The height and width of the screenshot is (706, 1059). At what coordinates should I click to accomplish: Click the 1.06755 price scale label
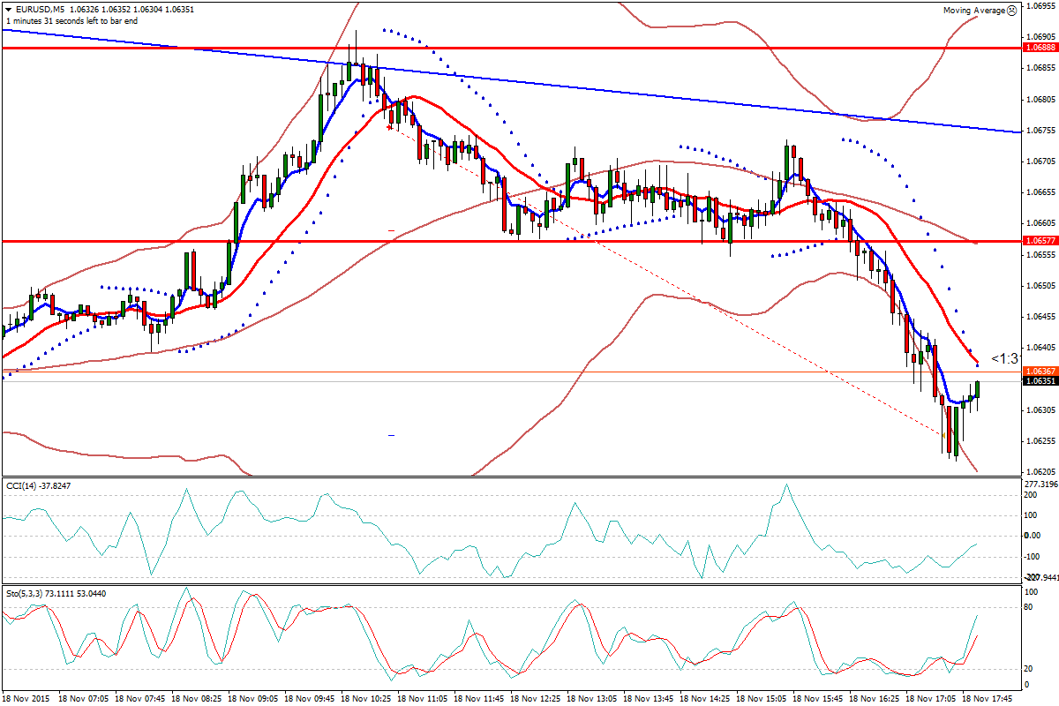click(x=1040, y=130)
